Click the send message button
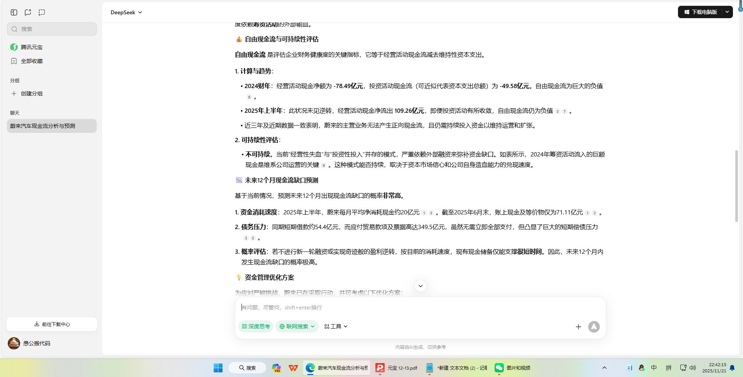The image size is (743, 377). point(594,326)
